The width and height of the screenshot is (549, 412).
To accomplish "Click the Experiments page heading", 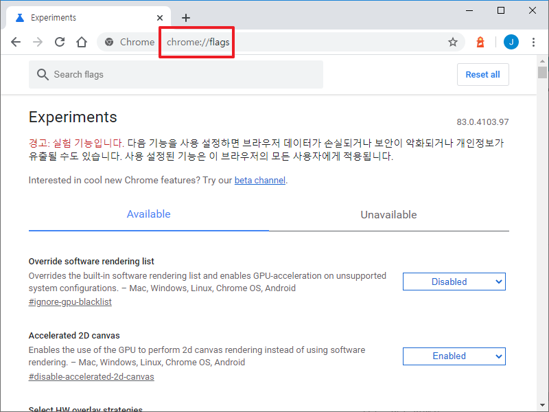I will 73,117.
